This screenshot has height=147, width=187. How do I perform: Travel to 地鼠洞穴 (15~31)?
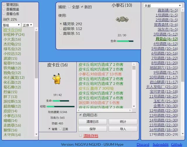coord(164,68)
